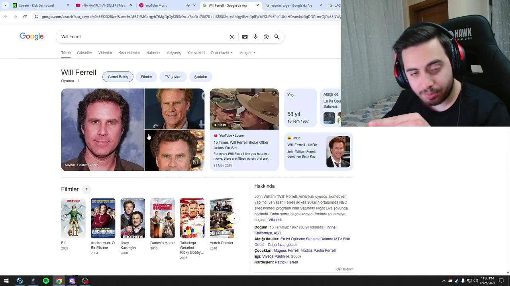The width and height of the screenshot is (510, 286).
Task: Switch to the Görseller tab
Action: [x=84, y=53]
